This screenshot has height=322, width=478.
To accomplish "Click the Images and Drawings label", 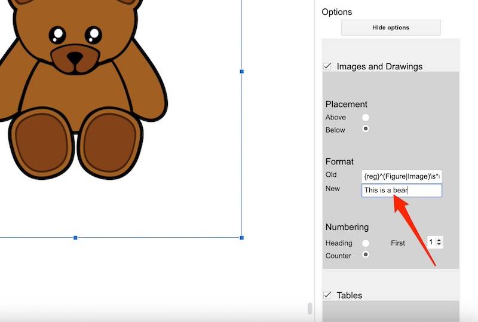I will 379,66.
